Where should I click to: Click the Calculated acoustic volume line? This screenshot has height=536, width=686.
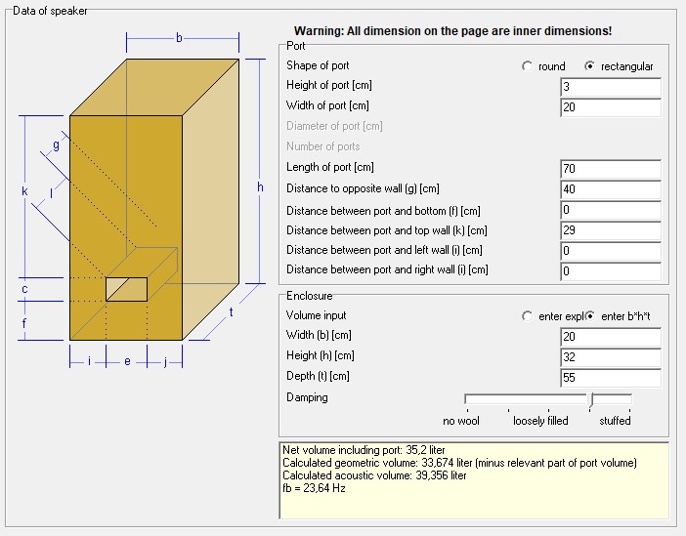[x=374, y=475]
